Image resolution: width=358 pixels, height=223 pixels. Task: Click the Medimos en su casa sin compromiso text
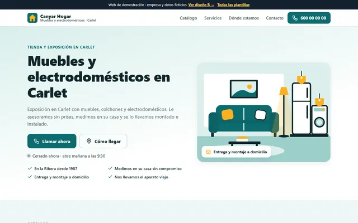(x=148, y=168)
